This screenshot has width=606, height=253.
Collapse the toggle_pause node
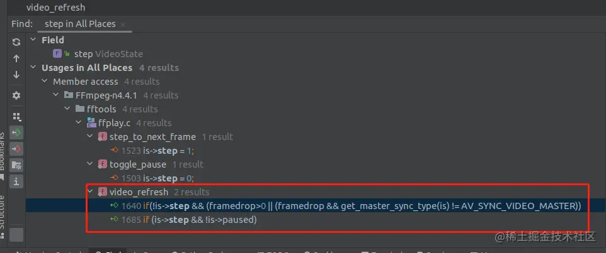90,164
